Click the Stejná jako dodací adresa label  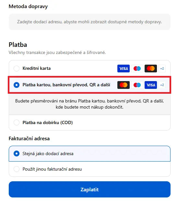coord(48,153)
